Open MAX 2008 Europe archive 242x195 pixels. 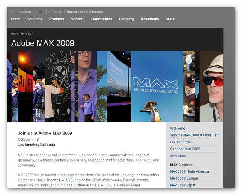click(184, 178)
